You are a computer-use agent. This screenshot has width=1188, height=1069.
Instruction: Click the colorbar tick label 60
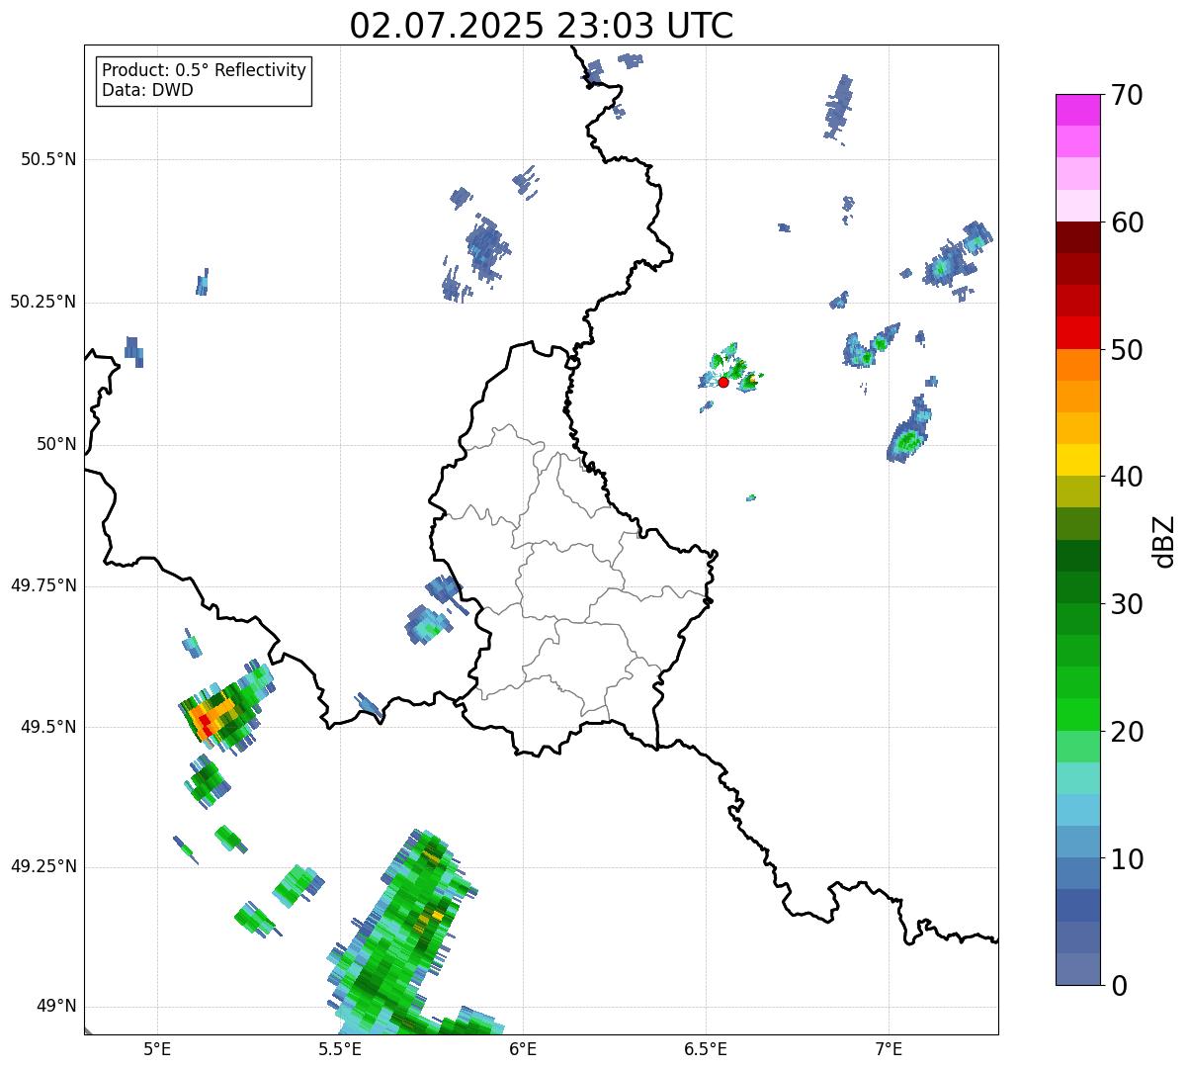[1128, 223]
